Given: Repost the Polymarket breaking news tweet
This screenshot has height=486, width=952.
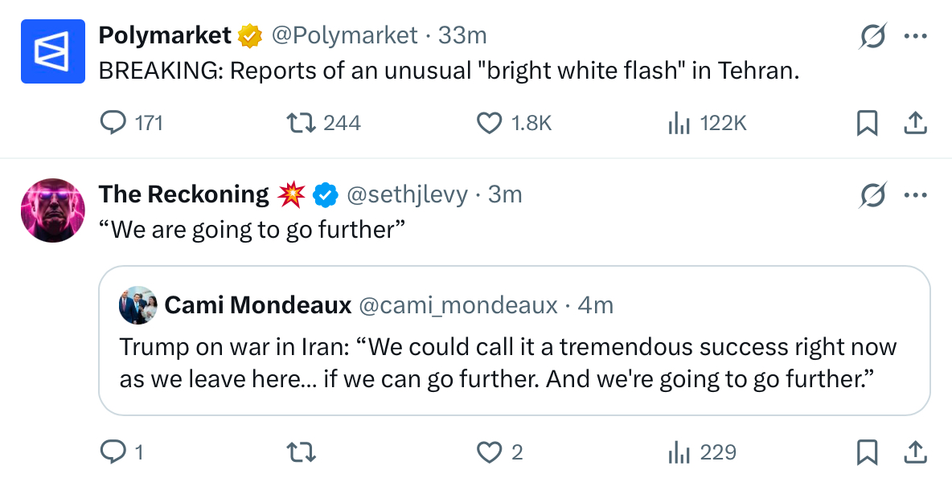Looking at the screenshot, I should point(302,123).
